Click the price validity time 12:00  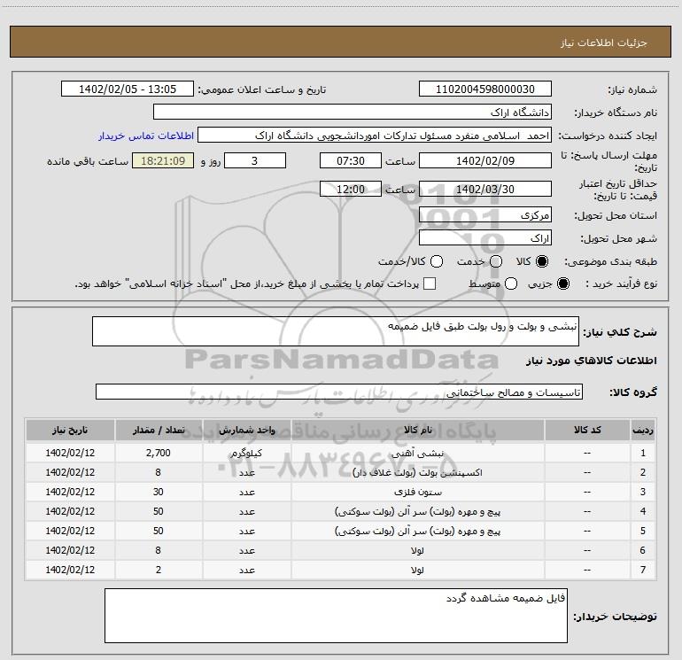click(351, 189)
